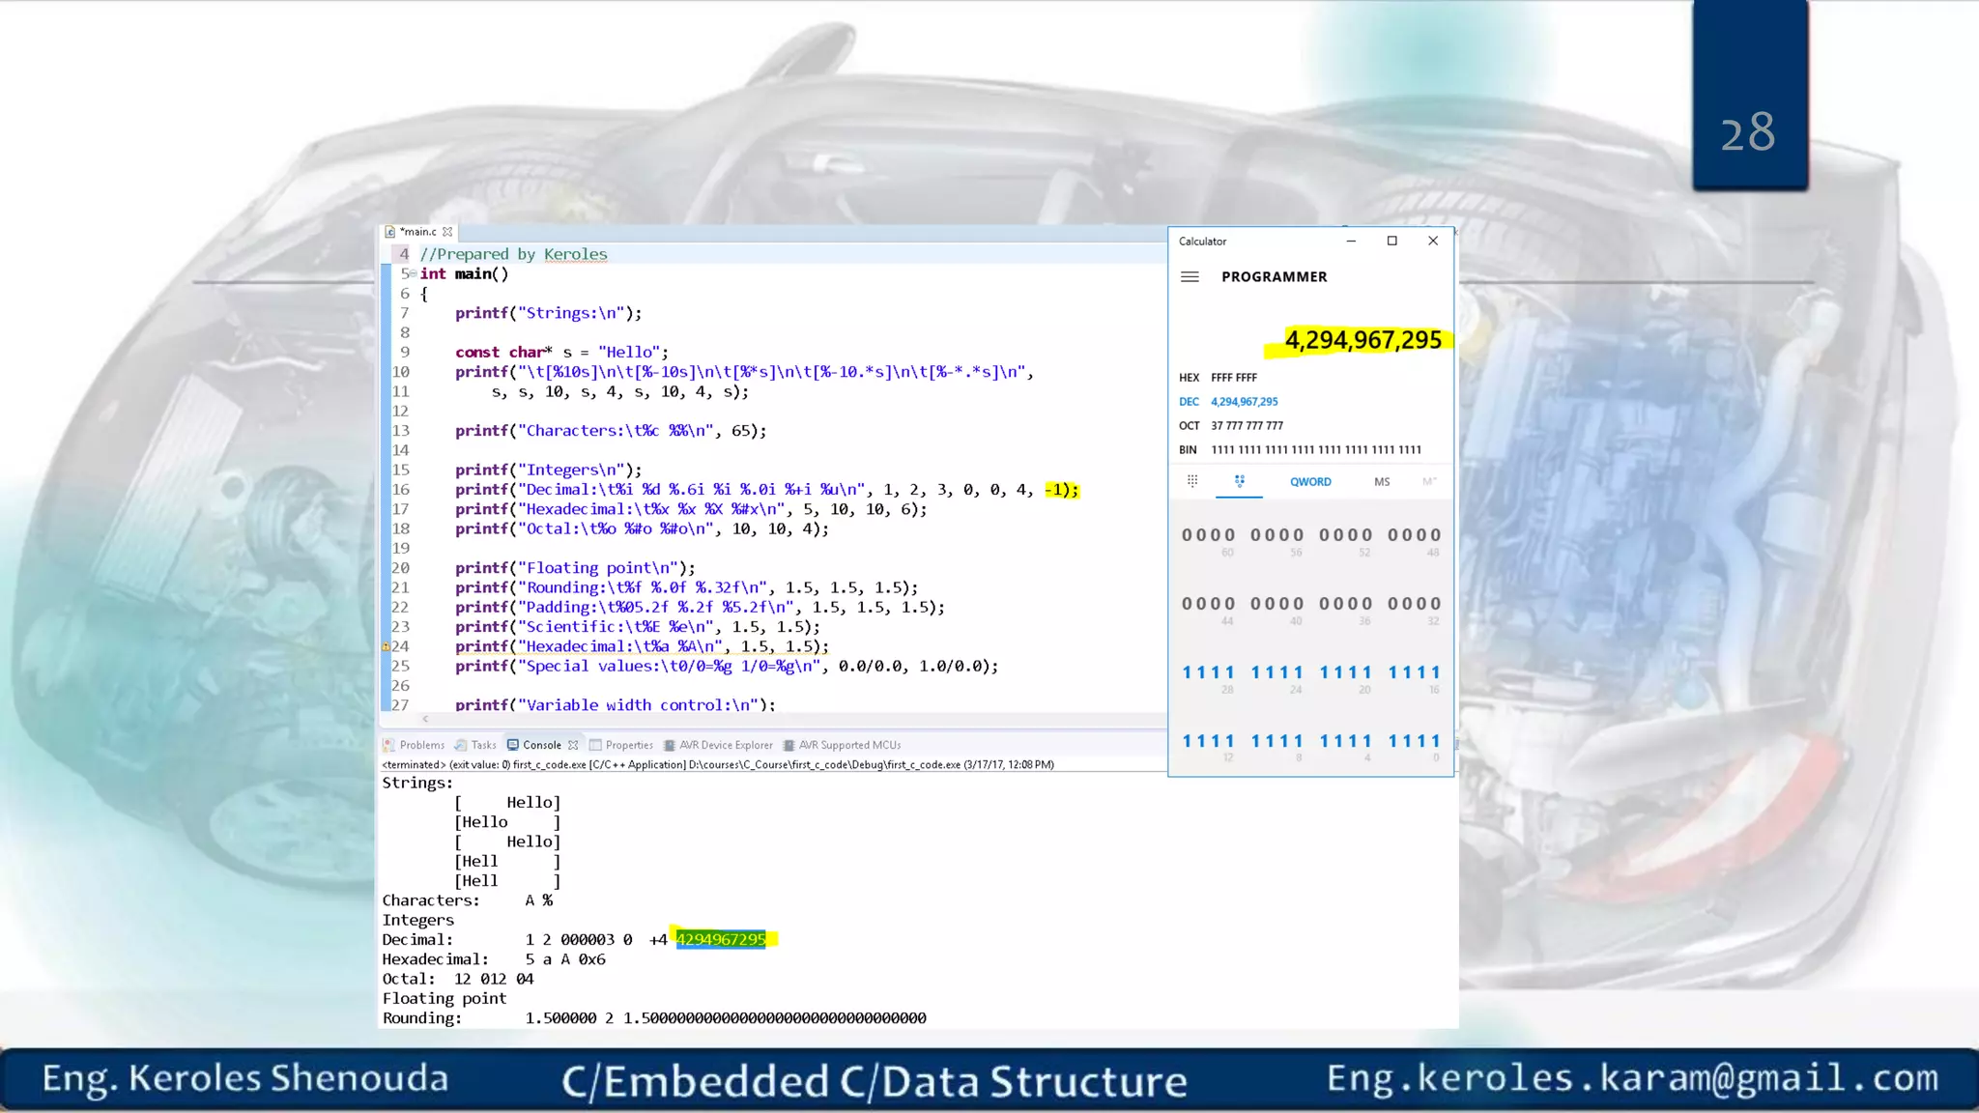Image resolution: width=1979 pixels, height=1113 pixels.
Task: Switch to full keypad icon
Action: coord(1192,481)
